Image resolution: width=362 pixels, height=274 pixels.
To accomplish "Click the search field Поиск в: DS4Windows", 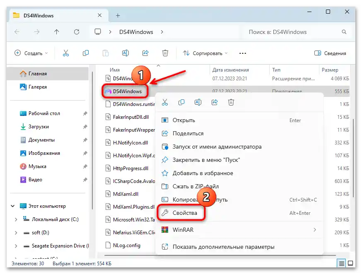I will point(296,32).
